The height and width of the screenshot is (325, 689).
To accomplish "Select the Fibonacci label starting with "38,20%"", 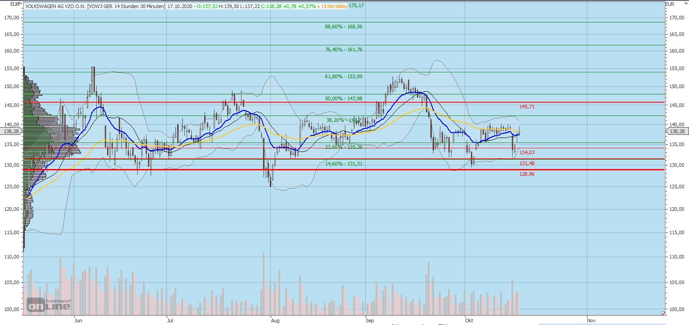I will coord(344,120).
